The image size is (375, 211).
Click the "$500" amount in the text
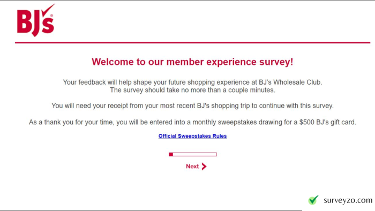click(x=307, y=122)
